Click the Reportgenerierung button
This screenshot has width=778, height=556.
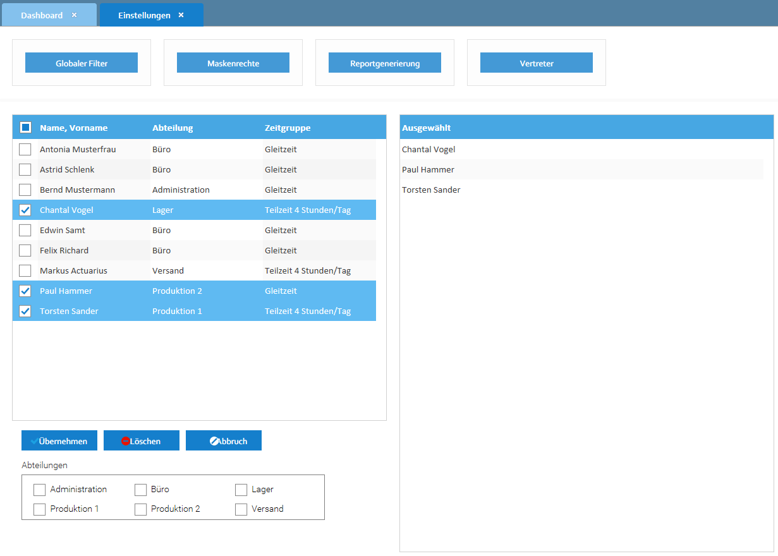[385, 63]
